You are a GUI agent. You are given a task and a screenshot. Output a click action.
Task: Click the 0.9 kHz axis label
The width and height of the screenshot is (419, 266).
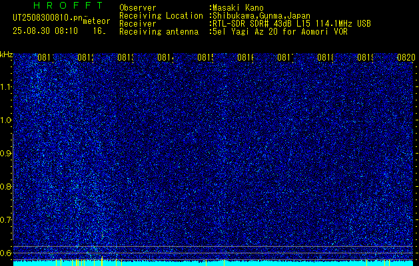pyautogui.click(x=6, y=154)
